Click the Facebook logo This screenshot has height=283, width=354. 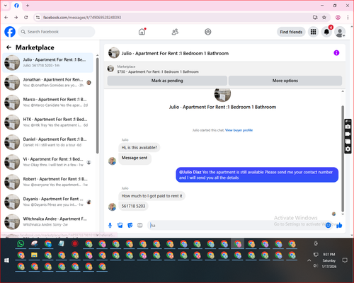(10, 32)
